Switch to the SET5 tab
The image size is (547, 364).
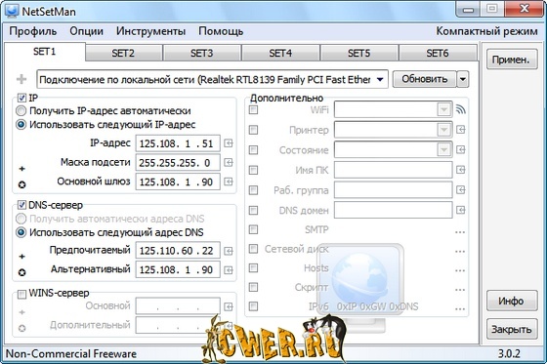click(359, 53)
